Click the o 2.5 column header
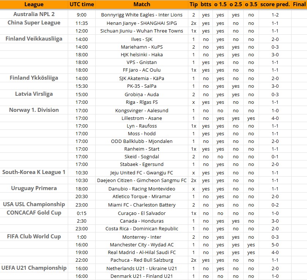307x280 pixels. [x=236, y=4]
